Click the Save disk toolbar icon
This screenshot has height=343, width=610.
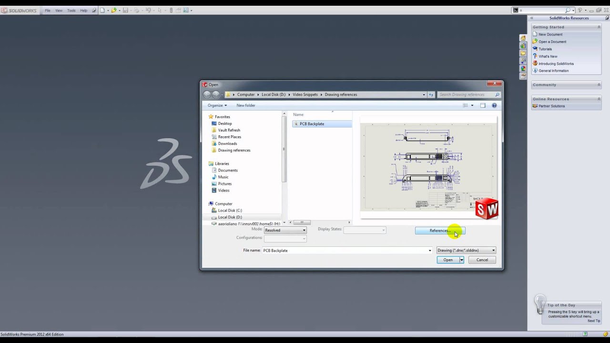[x=126, y=10]
